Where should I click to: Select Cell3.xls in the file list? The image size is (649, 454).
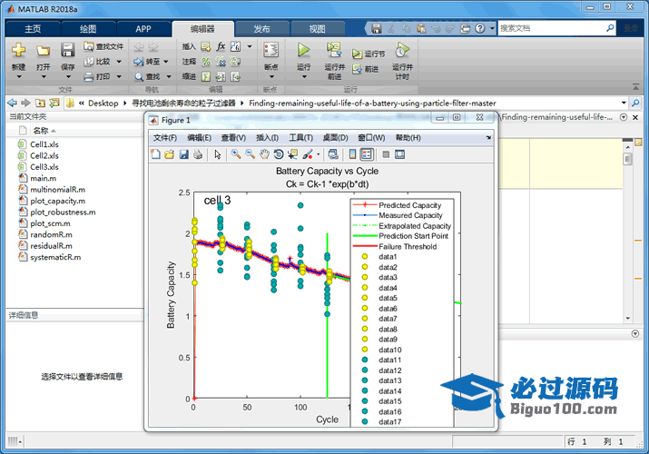(x=44, y=167)
